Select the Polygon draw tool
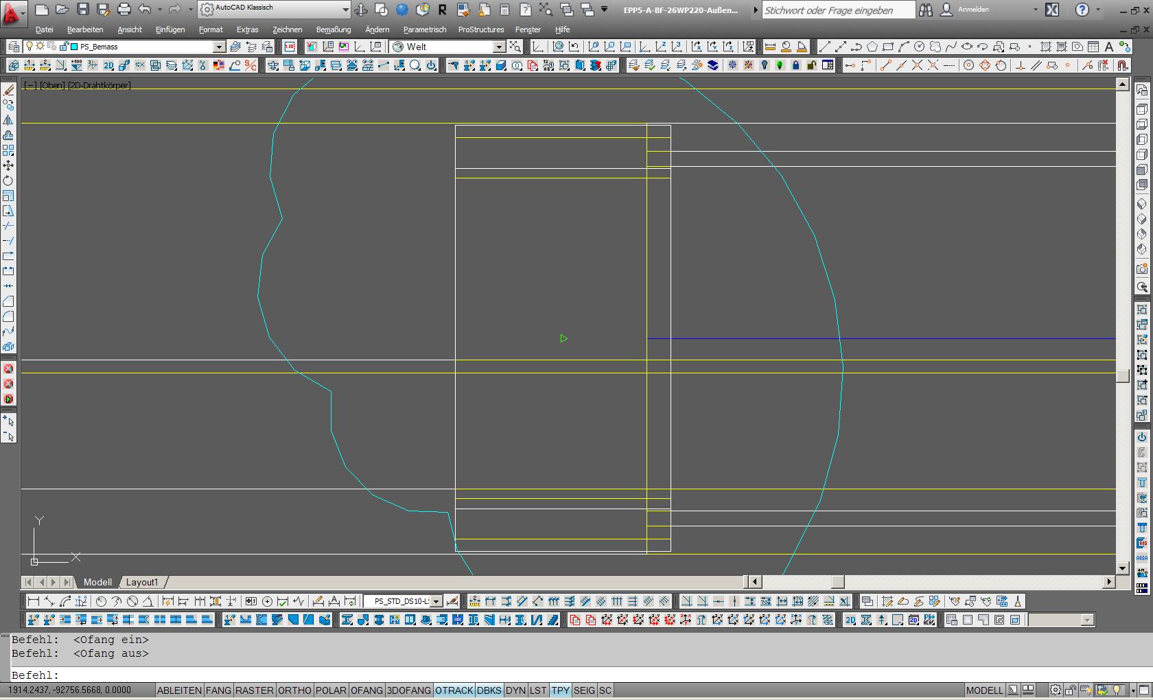This screenshot has width=1153, height=700. pos(872,47)
